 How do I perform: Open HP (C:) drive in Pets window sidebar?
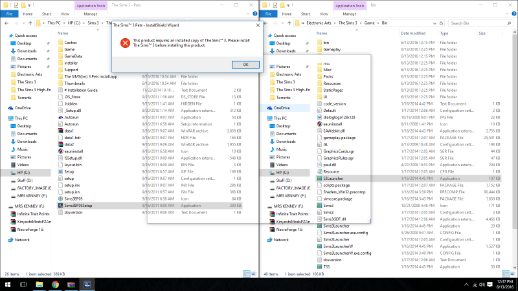[23, 173]
